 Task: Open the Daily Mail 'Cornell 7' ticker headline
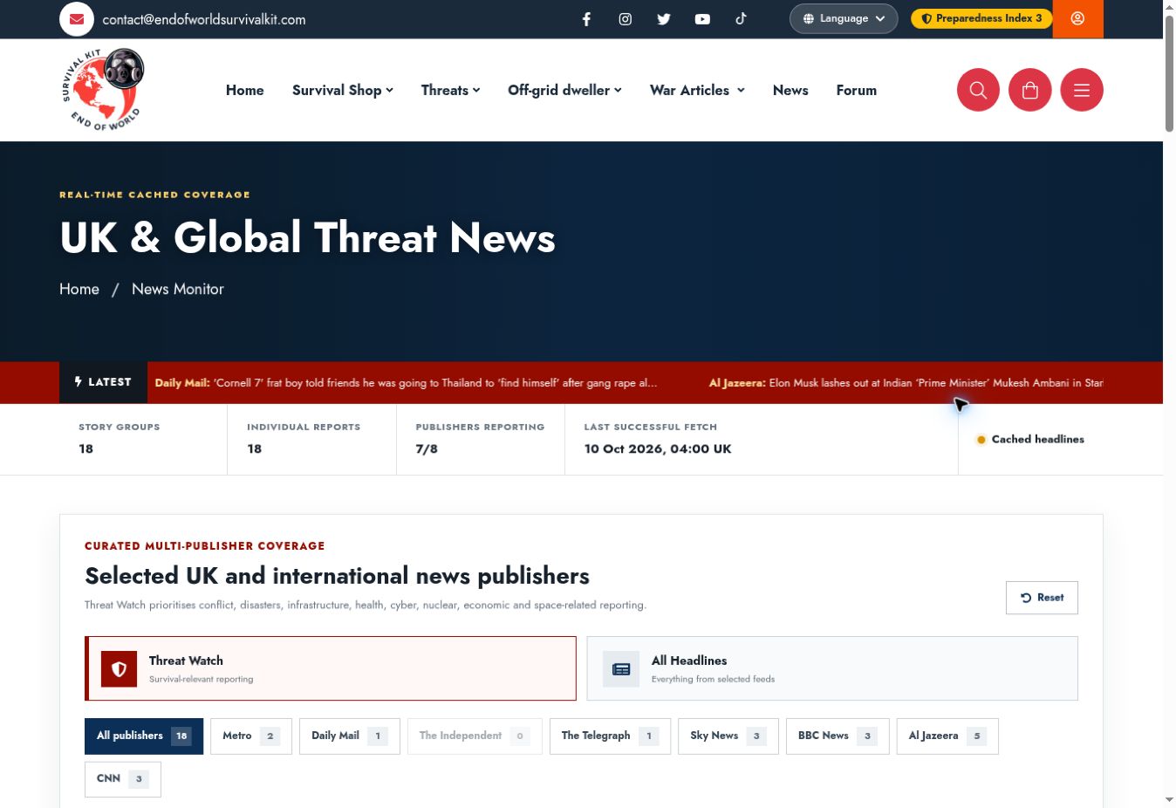(x=406, y=383)
